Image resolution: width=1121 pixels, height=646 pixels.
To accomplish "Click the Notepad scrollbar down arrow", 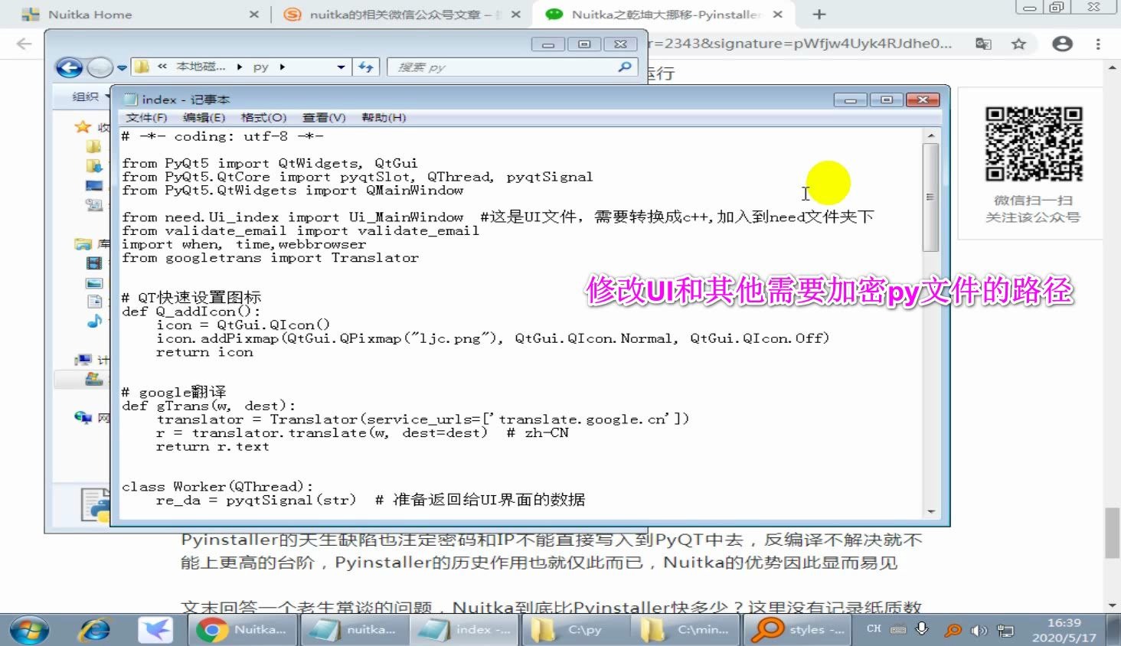I will [x=931, y=511].
